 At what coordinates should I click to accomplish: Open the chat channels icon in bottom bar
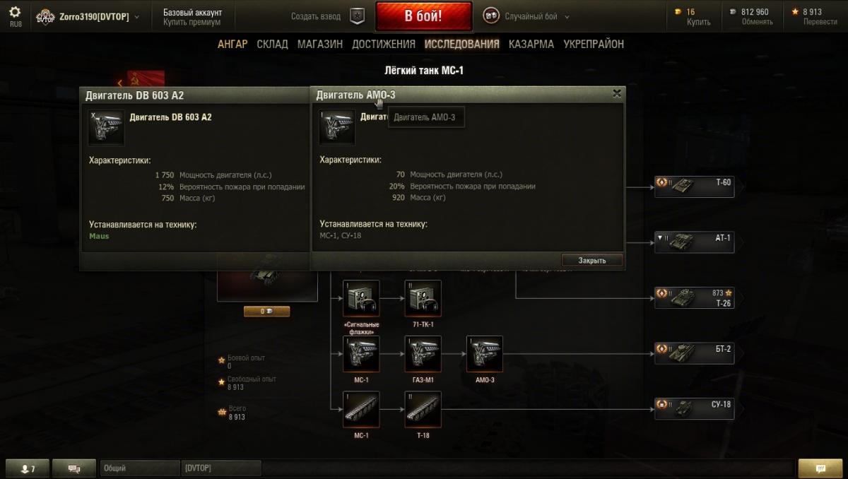pos(74,468)
